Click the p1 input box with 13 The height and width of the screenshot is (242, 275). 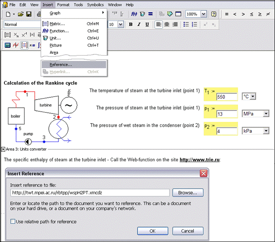tap(227, 114)
